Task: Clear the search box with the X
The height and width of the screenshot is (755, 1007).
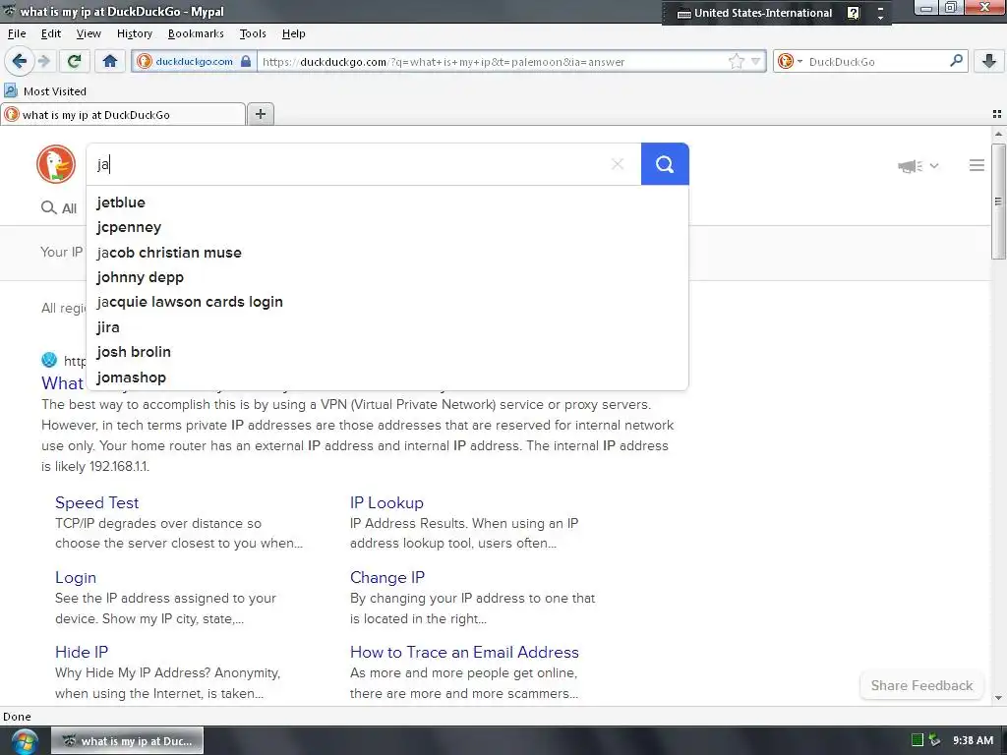Action: pos(618,164)
